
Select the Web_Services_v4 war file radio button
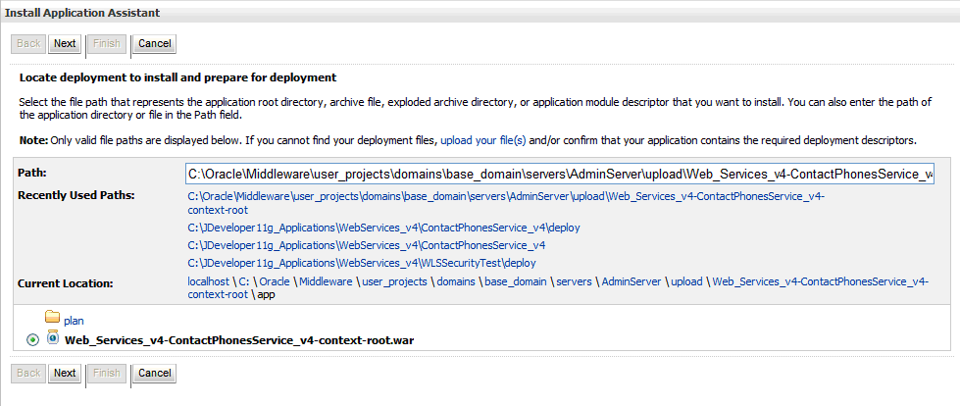[33, 340]
